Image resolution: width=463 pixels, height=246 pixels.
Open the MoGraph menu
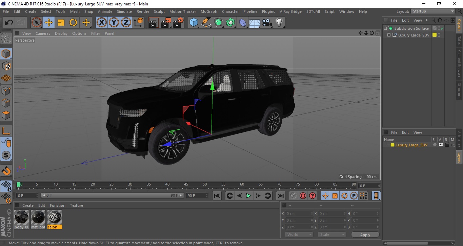pos(209,11)
